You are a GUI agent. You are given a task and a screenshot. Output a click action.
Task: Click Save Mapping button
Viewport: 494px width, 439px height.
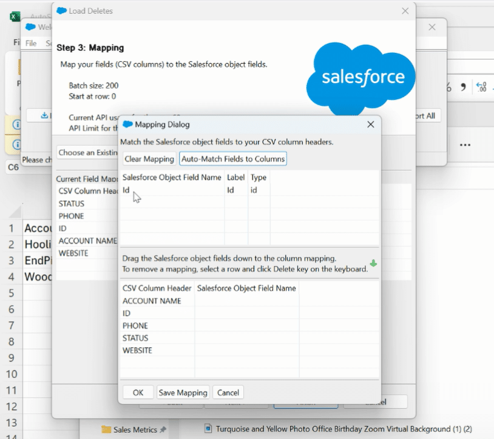[x=183, y=392]
